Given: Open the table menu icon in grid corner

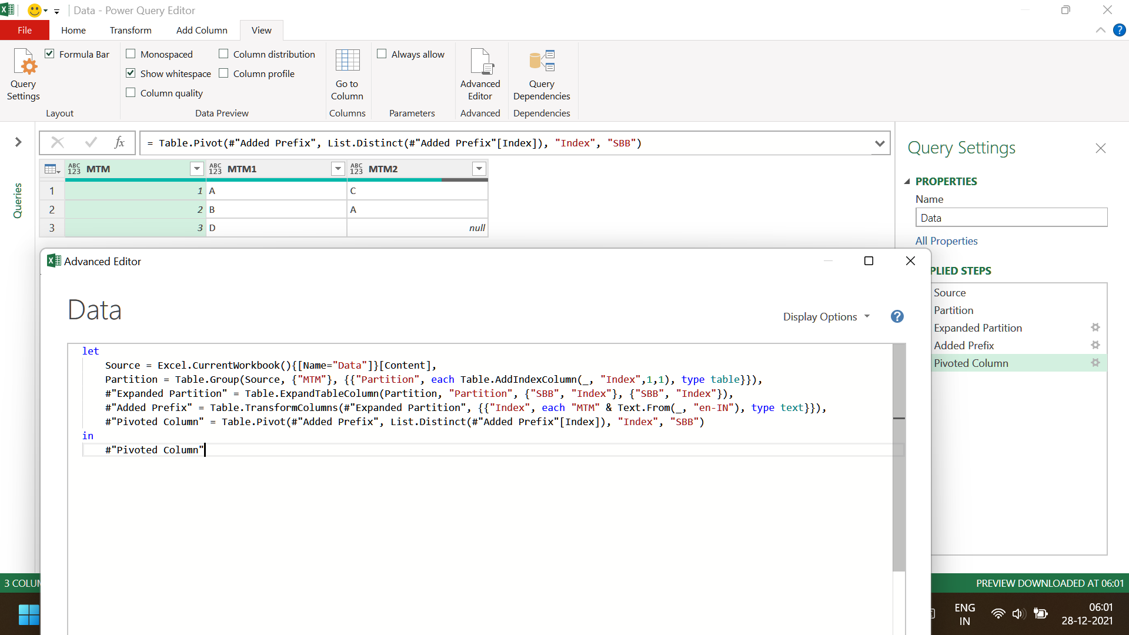Looking at the screenshot, I should click(52, 169).
